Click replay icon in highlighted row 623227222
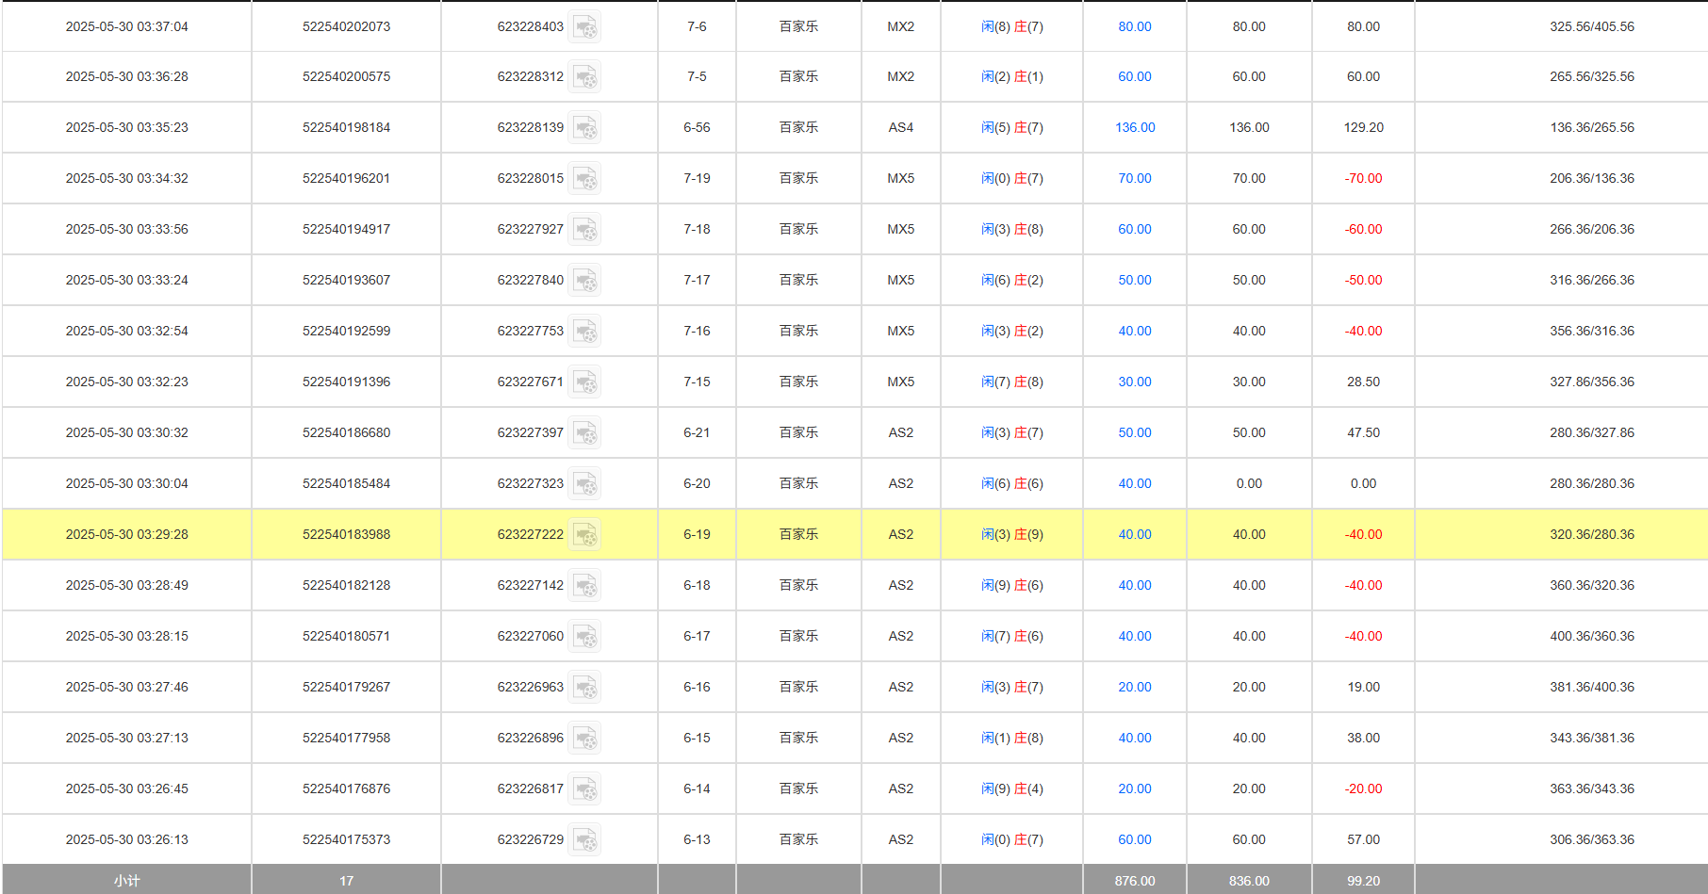This screenshot has height=894, width=1708. pos(584,535)
